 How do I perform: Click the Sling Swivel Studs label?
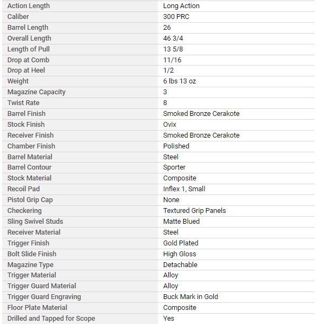tap(35, 222)
